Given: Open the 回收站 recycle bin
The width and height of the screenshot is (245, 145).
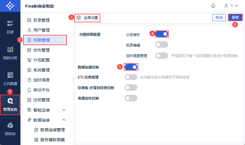Looking at the screenshot, I should coord(10,129).
